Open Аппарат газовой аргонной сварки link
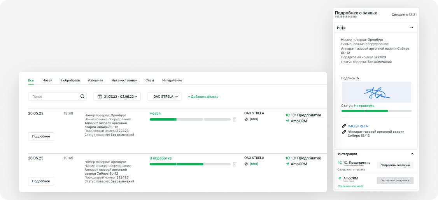438x200 pixels. click(x=376, y=133)
